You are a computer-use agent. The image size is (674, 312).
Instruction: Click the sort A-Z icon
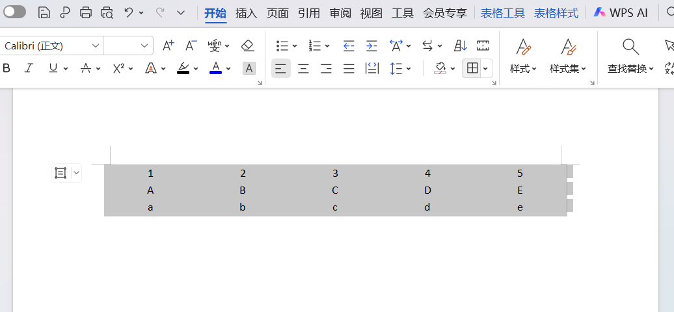click(461, 45)
